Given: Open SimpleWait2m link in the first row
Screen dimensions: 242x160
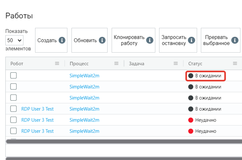Looking at the screenshot, I should (x=84, y=76).
